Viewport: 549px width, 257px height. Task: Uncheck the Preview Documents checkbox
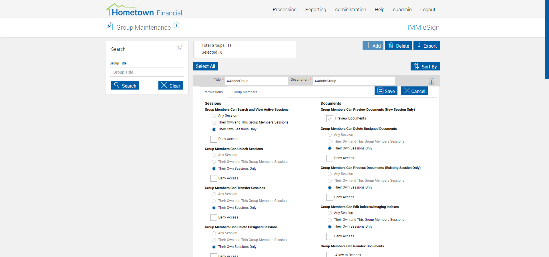click(330, 118)
